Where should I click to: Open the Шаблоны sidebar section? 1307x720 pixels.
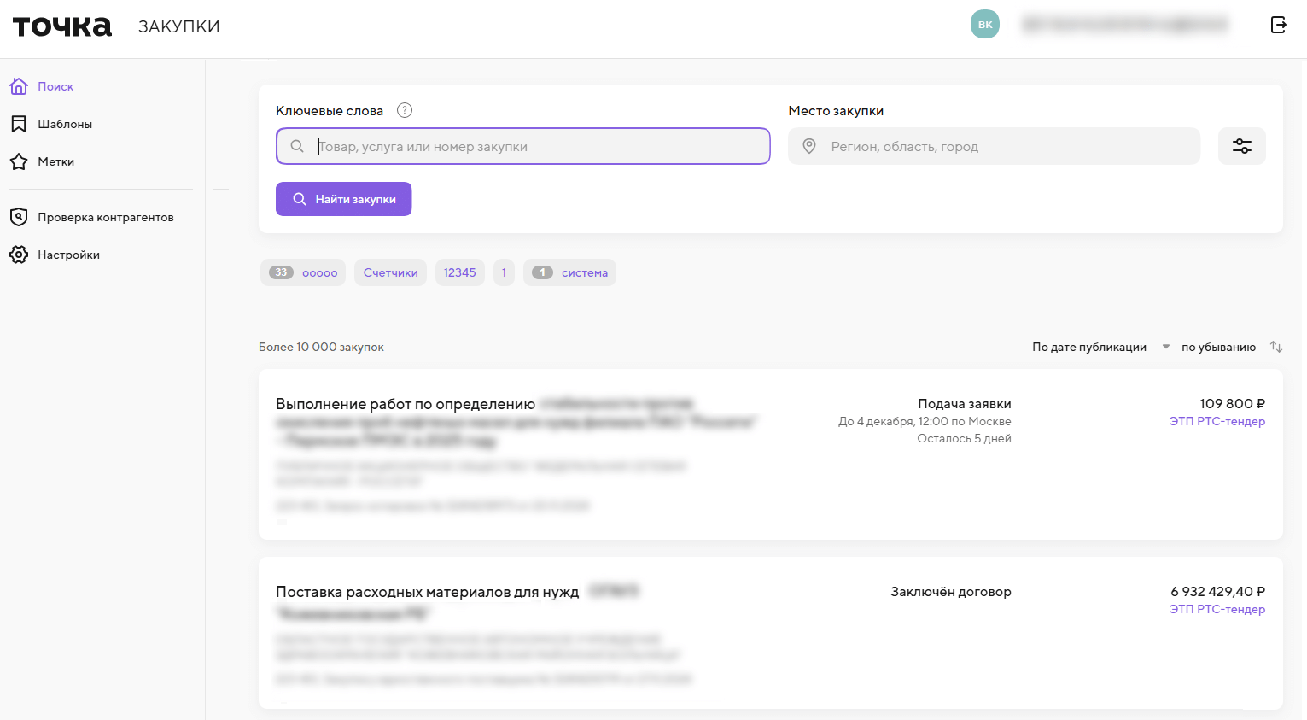[65, 124]
